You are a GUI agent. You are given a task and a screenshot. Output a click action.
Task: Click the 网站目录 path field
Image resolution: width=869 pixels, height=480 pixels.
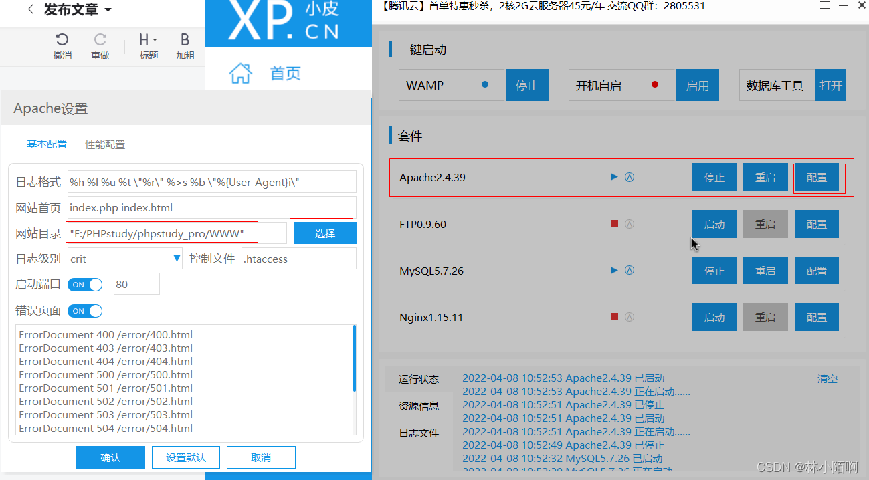(x=177, y=233)
